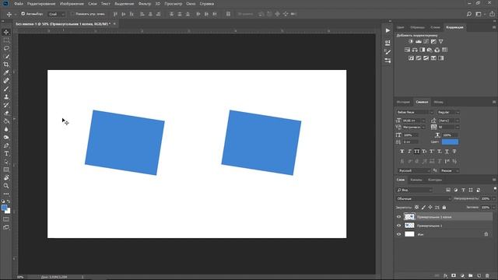Select the Clone Stamp tool
Viewport: 498px width, 280px height.
coord(6,96)
